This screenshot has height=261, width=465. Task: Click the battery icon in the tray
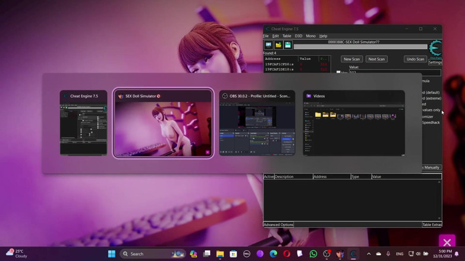[x=426, y=254]
